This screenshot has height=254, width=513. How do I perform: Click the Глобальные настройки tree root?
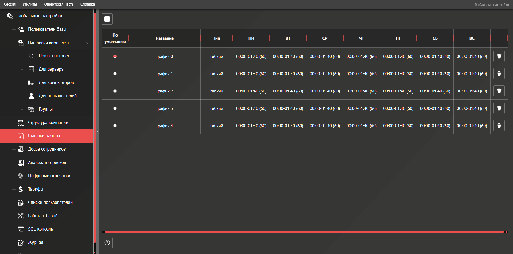(40, 16)
